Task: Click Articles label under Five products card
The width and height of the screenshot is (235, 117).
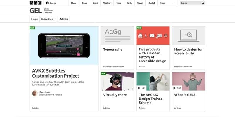Action: pyautogui.click(x=142, y=66)
